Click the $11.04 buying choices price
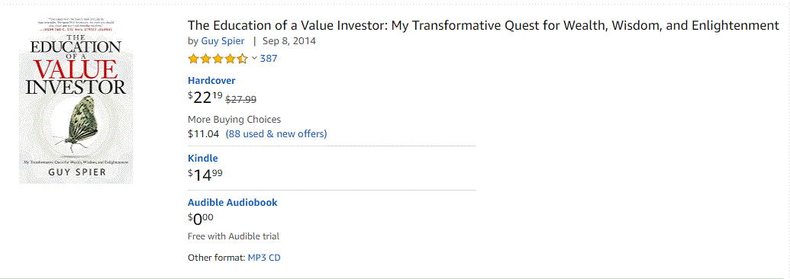 [x=204, y=133]
